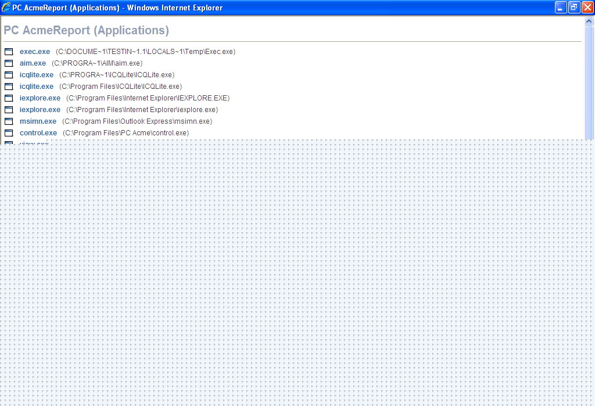595x406 pixels.
Task: Click the path text C:\PROGRA~1\AIM\aim.exe
Action: [x=97, y=63]
